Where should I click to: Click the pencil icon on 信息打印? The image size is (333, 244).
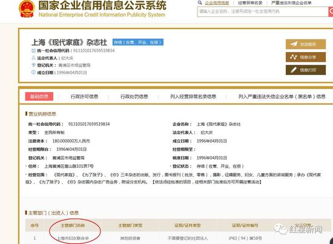(x=294, y=70)
